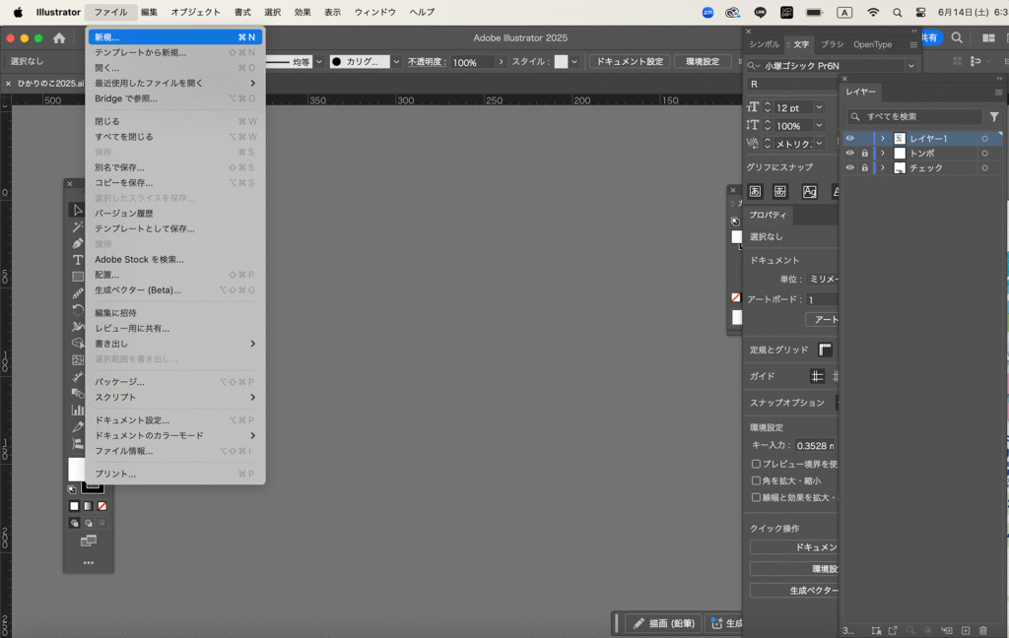
Task: Select the Rotate tool
Action: 78,310
